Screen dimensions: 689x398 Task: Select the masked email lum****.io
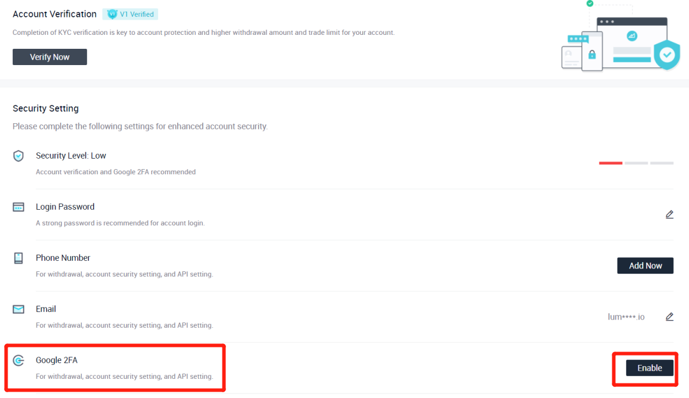(x=626, y=317)
